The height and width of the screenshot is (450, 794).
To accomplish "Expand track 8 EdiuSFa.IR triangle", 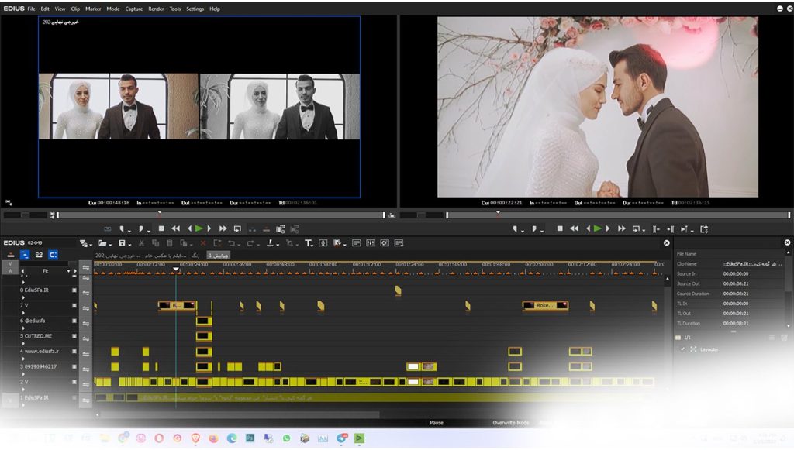I will [23, 297].
